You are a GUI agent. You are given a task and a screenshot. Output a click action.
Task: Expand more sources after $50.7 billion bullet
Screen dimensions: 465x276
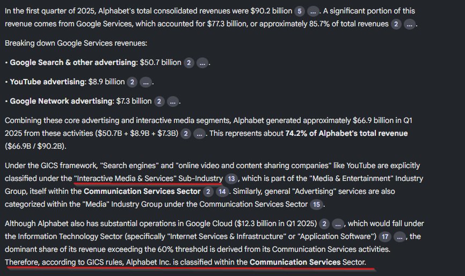pyautogui.click(x=202, y=63)
